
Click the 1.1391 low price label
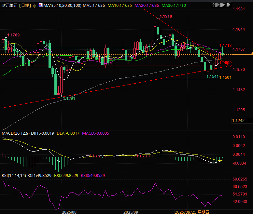pyautogui.click(x=69, y=98)
